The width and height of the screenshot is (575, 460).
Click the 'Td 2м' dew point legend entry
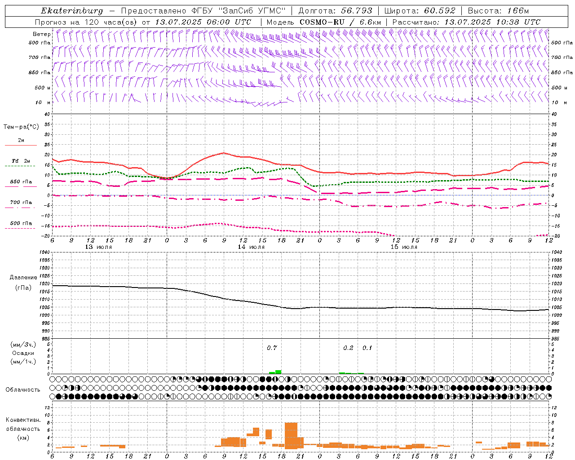point(21,161)
